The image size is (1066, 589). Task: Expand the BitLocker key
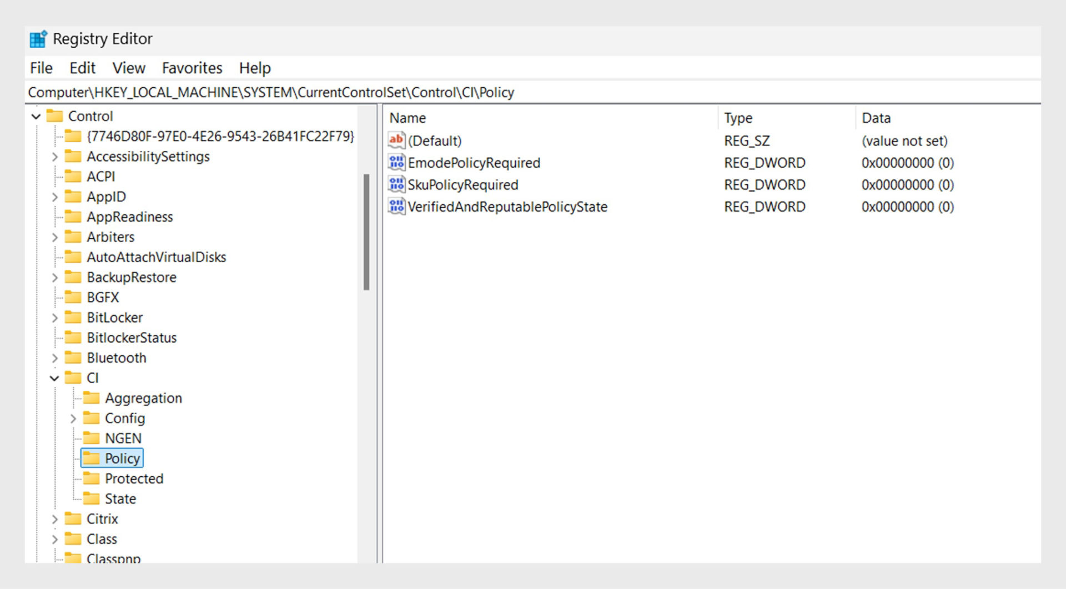[55, 317]
